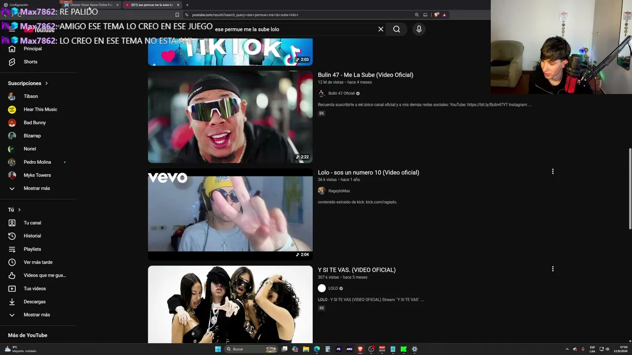Click the Más de YouTube heading

coord(28,335)
